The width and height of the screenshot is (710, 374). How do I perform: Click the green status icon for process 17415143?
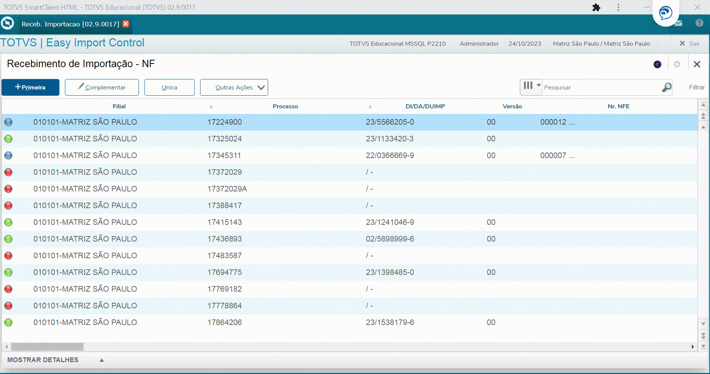point(8,222)
